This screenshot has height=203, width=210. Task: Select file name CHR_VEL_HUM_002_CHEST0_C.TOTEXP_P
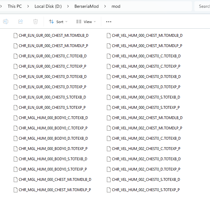[146, 149]
